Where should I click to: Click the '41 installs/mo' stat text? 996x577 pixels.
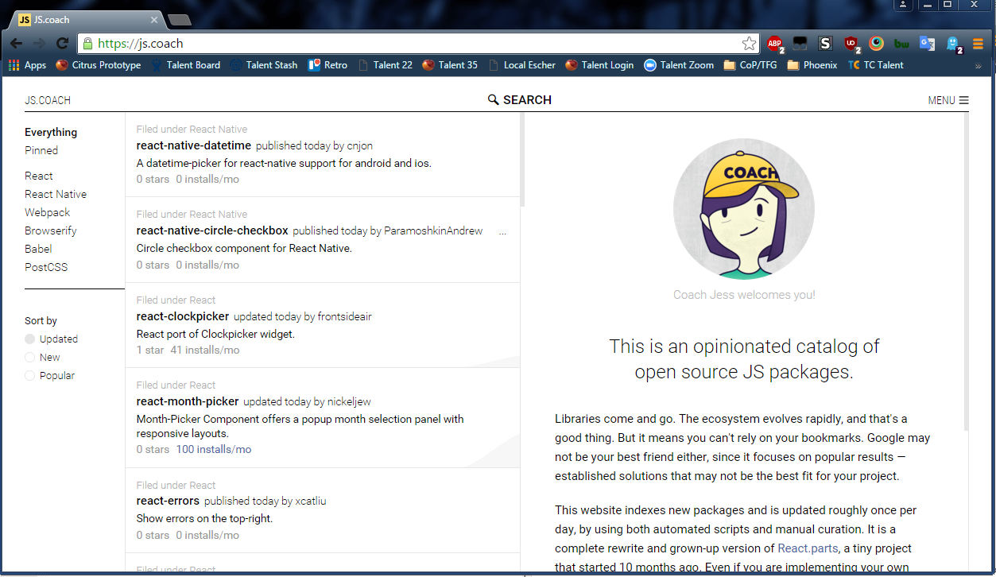point(205,350)
